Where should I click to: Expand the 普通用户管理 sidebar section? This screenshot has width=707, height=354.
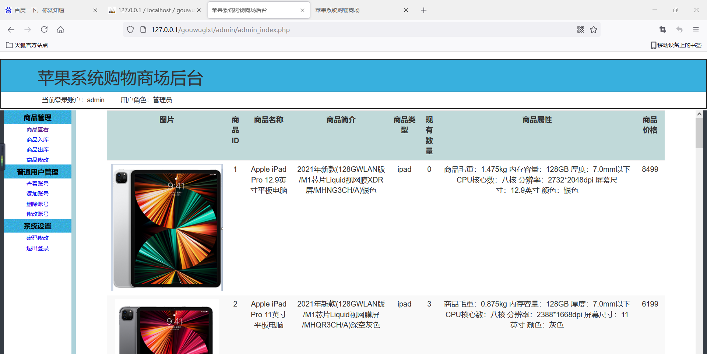pos(37,171)
